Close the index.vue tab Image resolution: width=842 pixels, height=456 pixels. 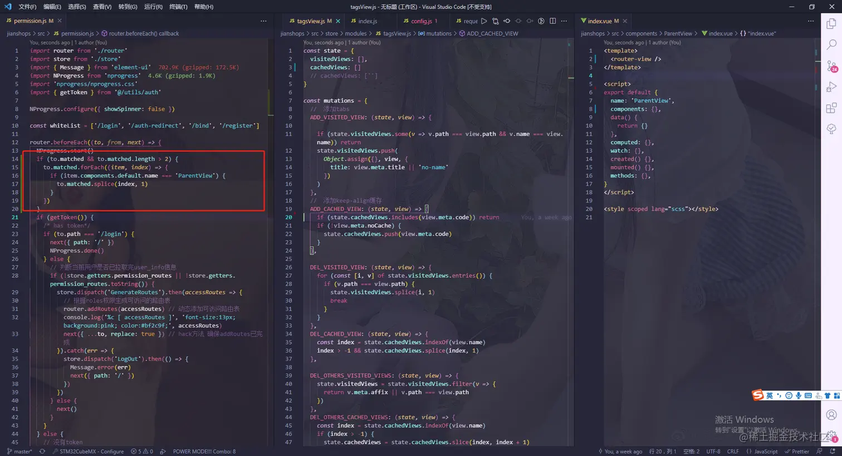[625, 21]
